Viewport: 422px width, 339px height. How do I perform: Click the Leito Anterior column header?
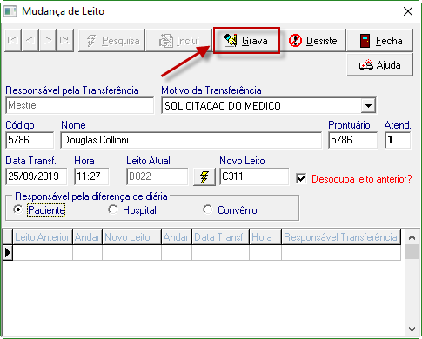pyautogui.click(x=43, y=237)
